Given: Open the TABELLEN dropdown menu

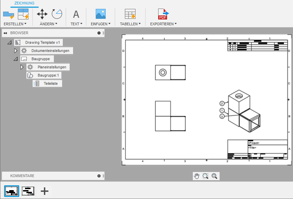Looking at the screenshot, I should point(130,24).
